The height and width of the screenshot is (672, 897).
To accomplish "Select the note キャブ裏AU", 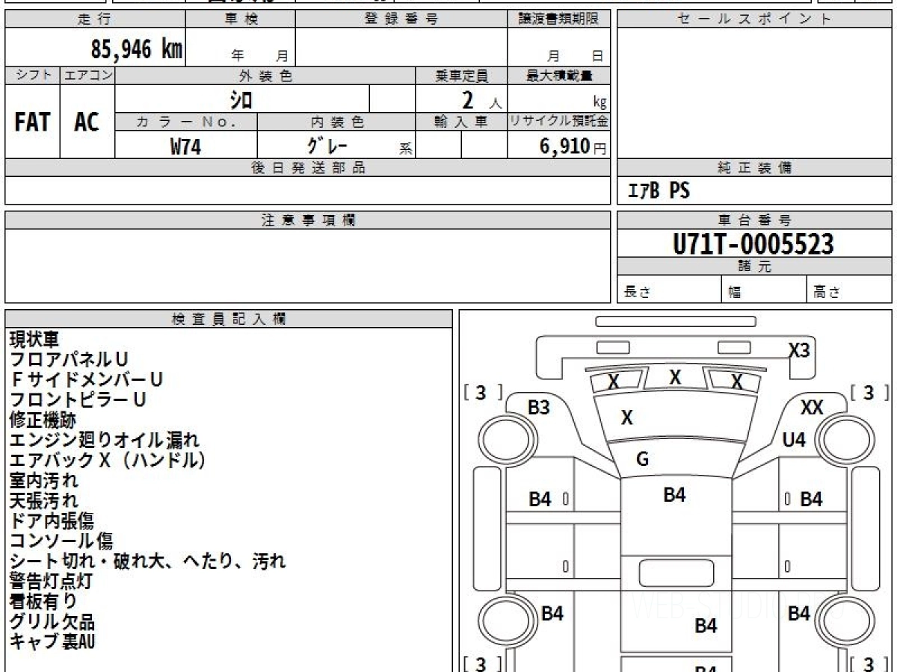I will (x=52, y=641).
